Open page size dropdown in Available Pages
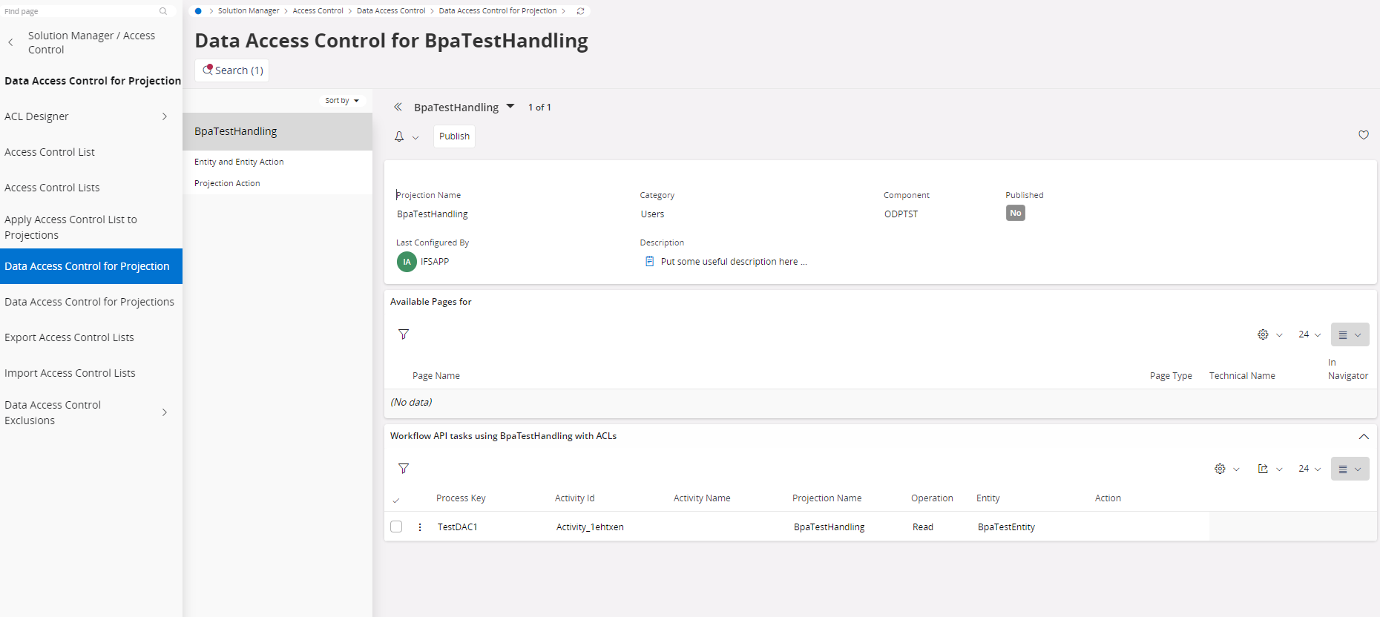 pos(1310,334)
